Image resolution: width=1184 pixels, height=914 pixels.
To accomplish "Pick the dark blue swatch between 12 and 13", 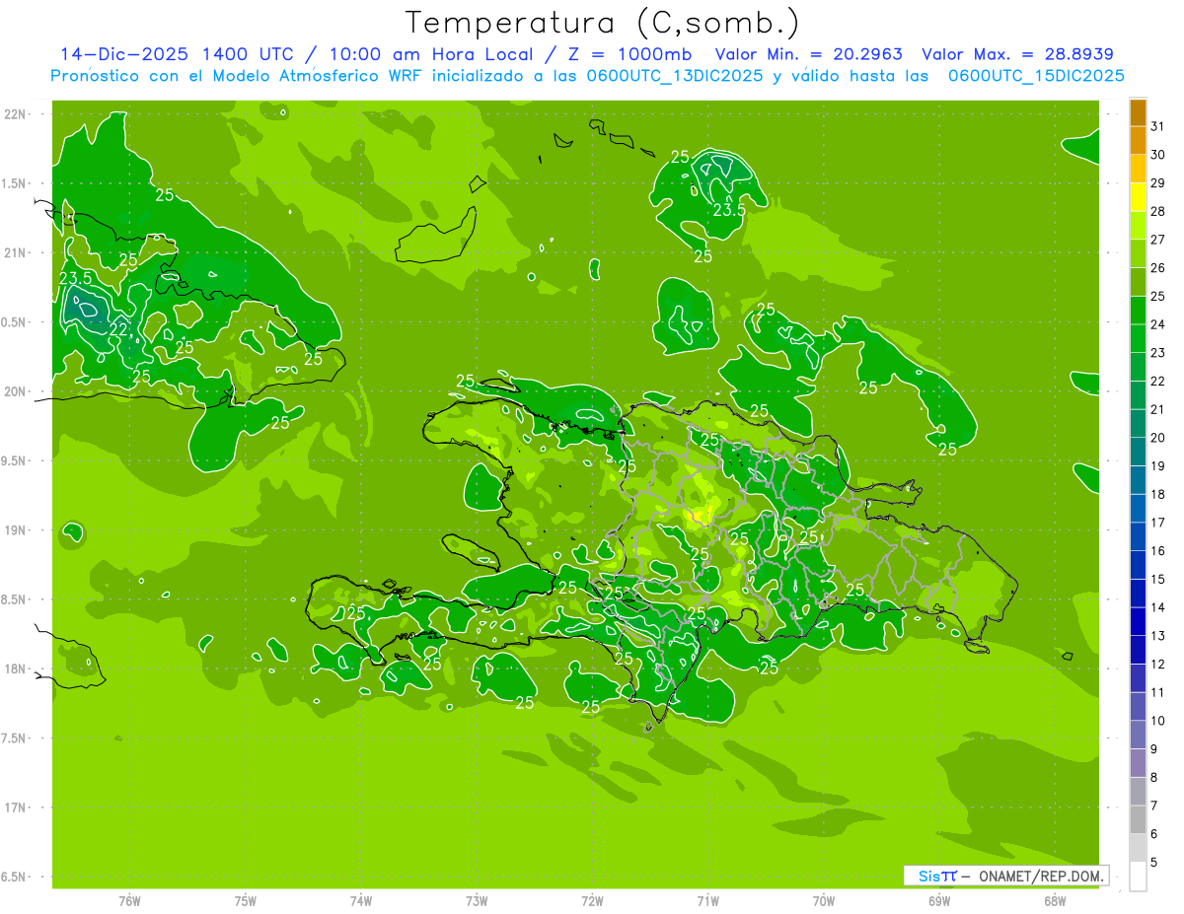I will [x=1138, y=651].
